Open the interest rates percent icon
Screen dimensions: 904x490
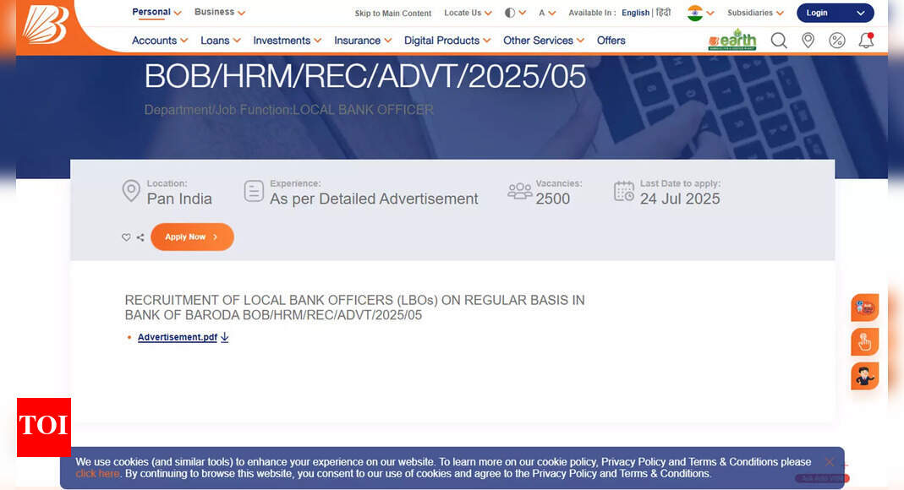tap(837, 41)
